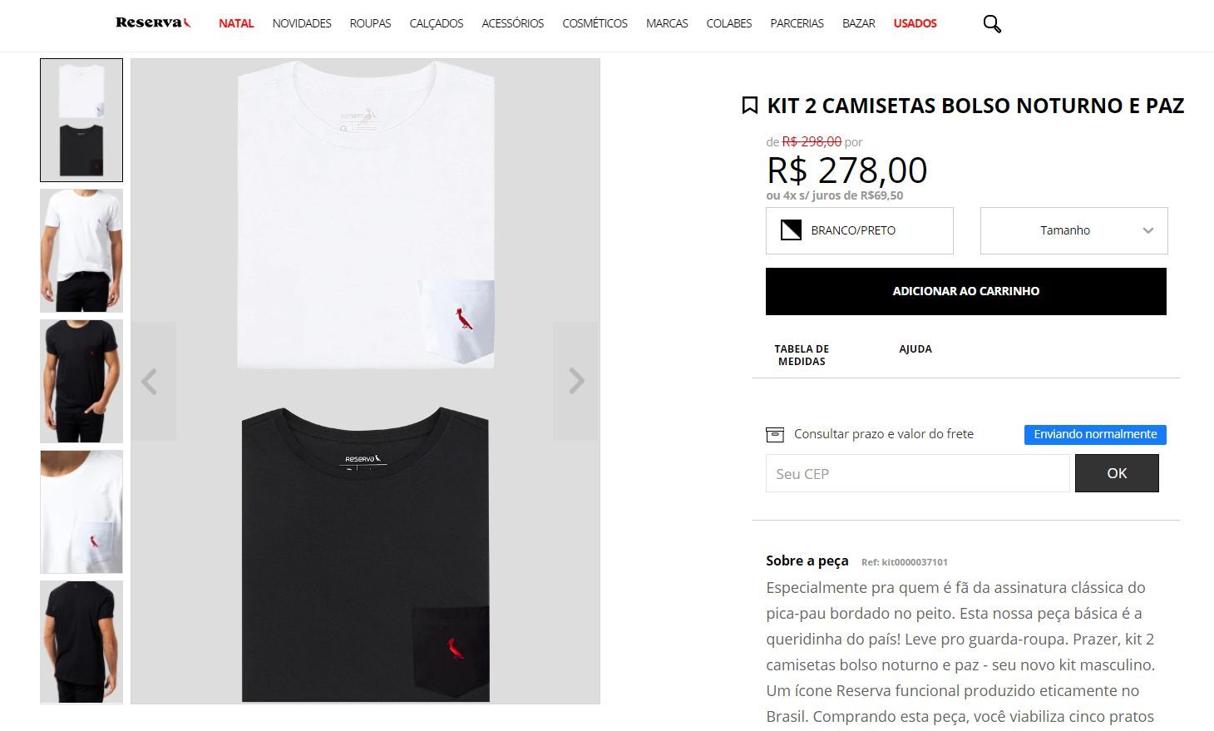
Task: Select the folded shirts kit thumbnail
Action: tap(81, 120)
